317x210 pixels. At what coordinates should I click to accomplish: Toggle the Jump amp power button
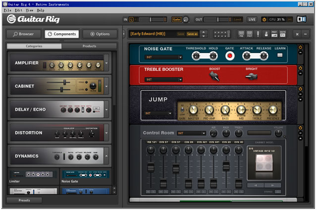301,89
